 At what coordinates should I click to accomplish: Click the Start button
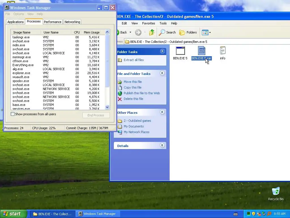14,214
